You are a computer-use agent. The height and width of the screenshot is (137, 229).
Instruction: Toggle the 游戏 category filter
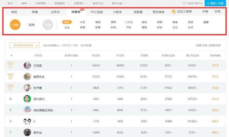tap(144, 22)
